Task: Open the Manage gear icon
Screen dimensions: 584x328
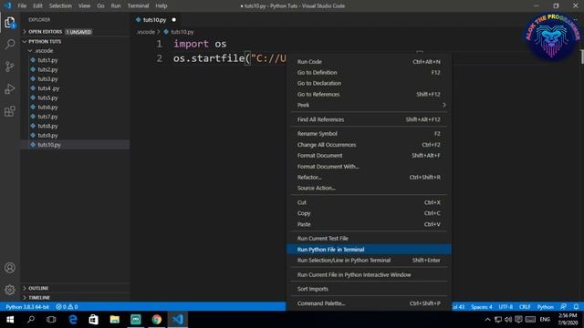Action: pyautogui.click(x=10, y=290)
